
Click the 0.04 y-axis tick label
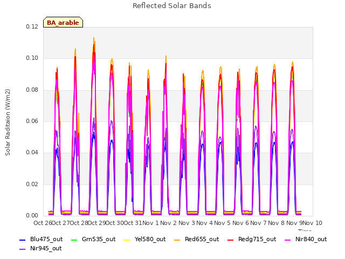click(32, 152)
